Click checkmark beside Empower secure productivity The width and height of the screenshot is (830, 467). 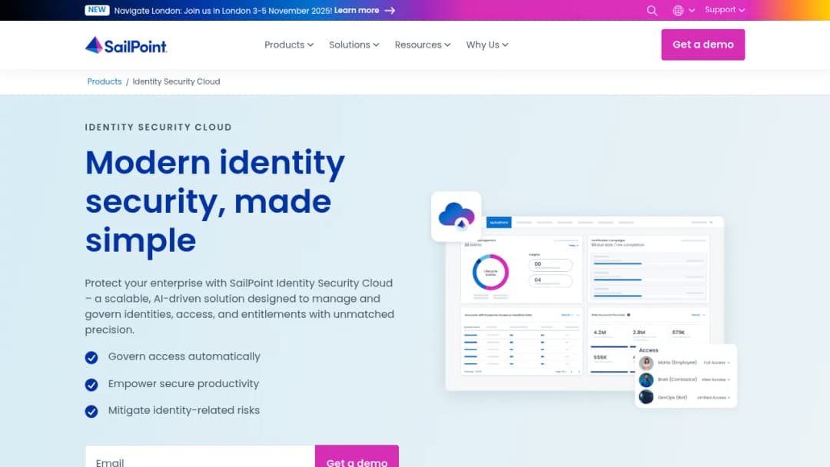(91, 385)
